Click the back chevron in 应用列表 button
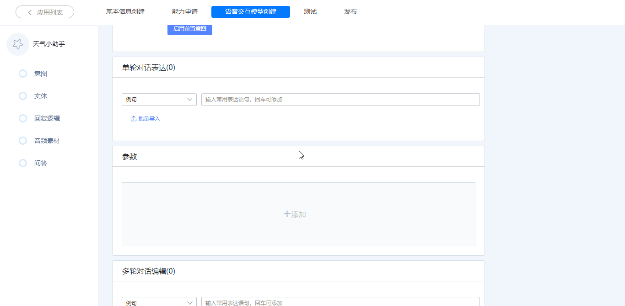Viewport: 625px width, 306px height. coord(30,12)
